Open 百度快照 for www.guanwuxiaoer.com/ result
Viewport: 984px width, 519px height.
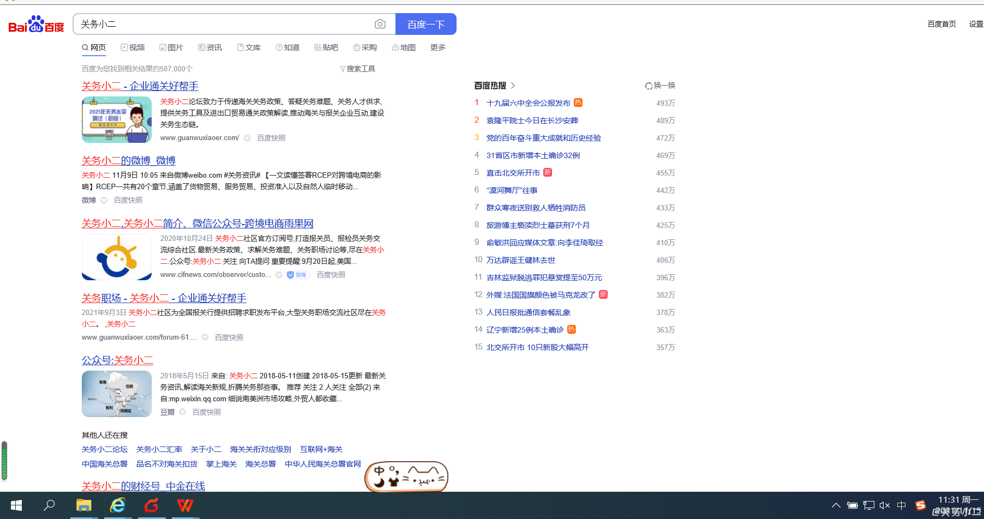pos(271,138)
